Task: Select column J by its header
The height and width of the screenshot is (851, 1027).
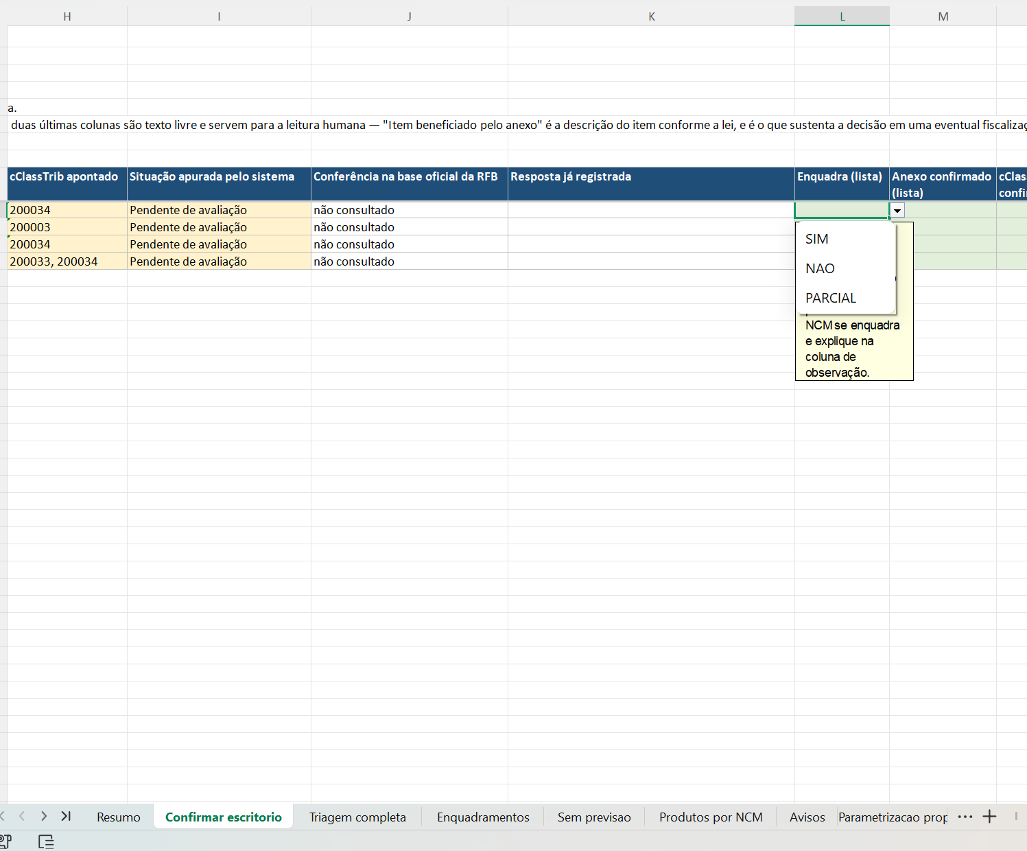Action: click(x=410, y=16)
